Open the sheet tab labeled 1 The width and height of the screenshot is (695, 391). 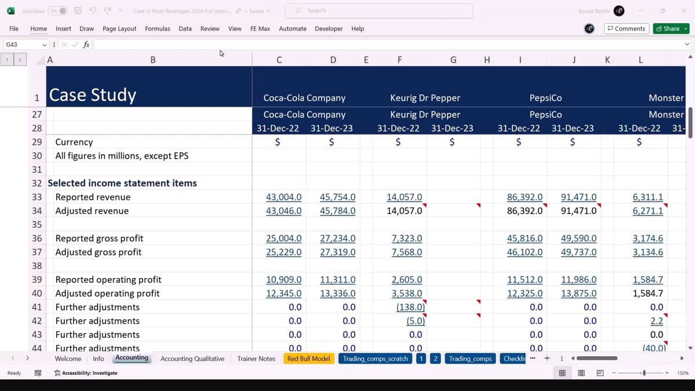click(420, 359)
